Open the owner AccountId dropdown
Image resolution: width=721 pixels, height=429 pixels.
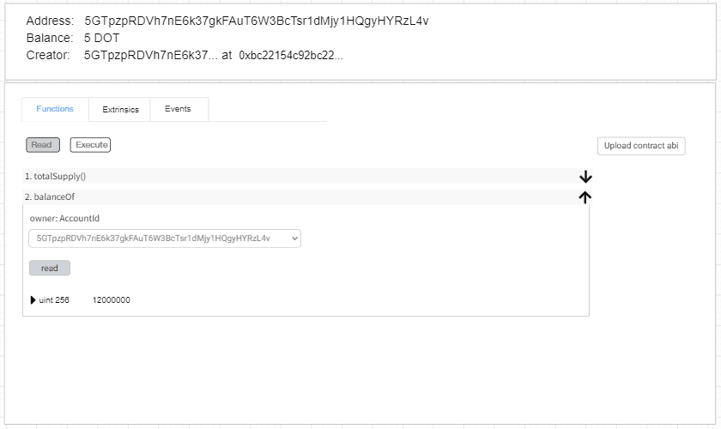(x=165, y=239)
